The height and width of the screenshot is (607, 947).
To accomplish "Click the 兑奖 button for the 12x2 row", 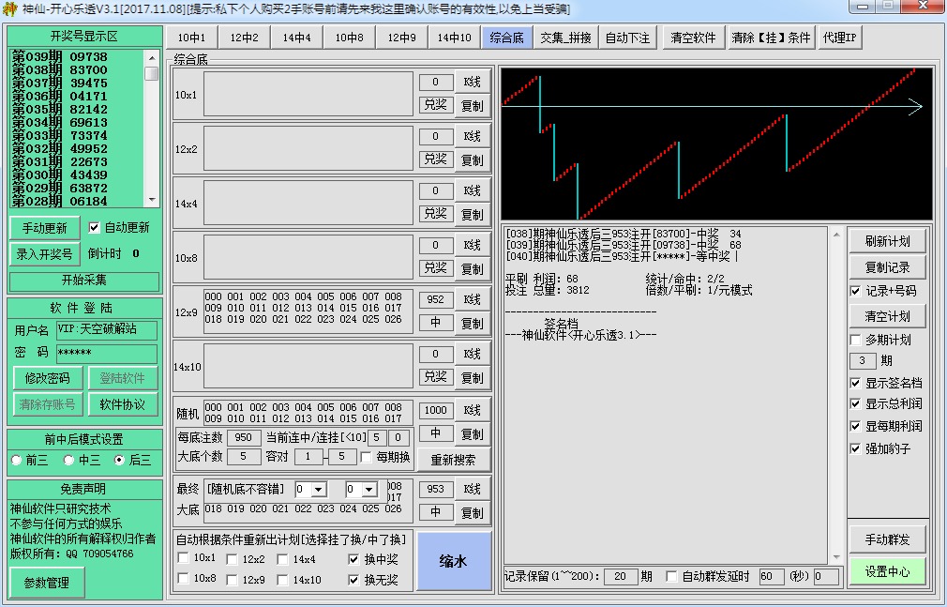I will coord(435,159).
